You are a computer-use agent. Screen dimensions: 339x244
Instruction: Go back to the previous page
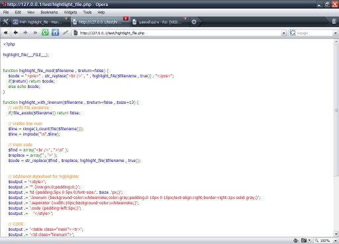(15, 33)
